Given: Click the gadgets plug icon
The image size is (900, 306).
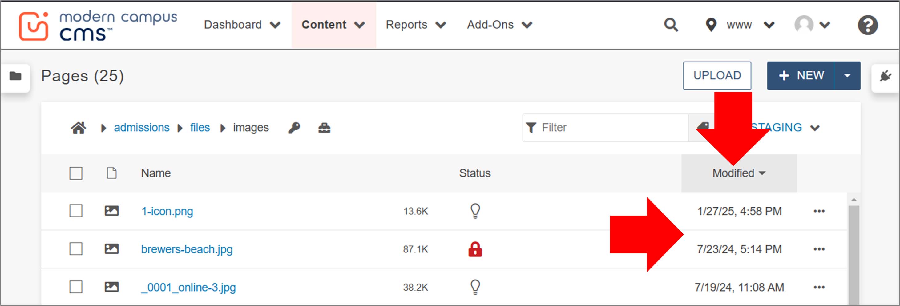Looking at the screenshot, I should pyautogui.click(x=885, y=76).
